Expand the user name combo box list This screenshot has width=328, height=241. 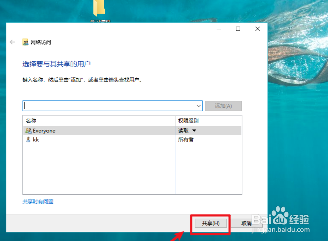tap(198, 106)
